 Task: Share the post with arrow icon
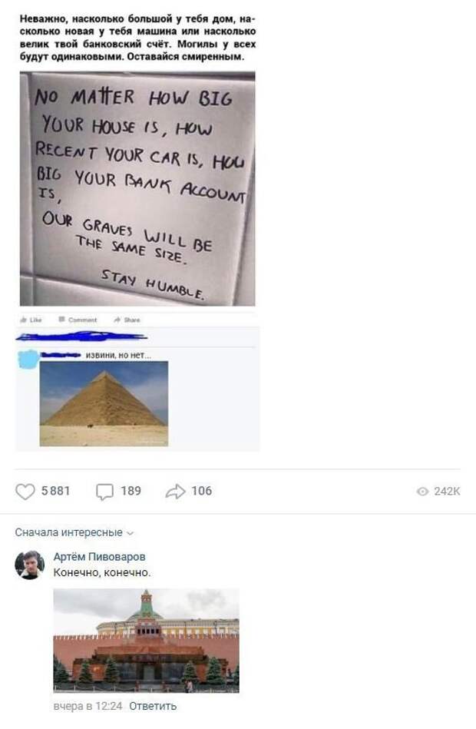click(175, 492)
